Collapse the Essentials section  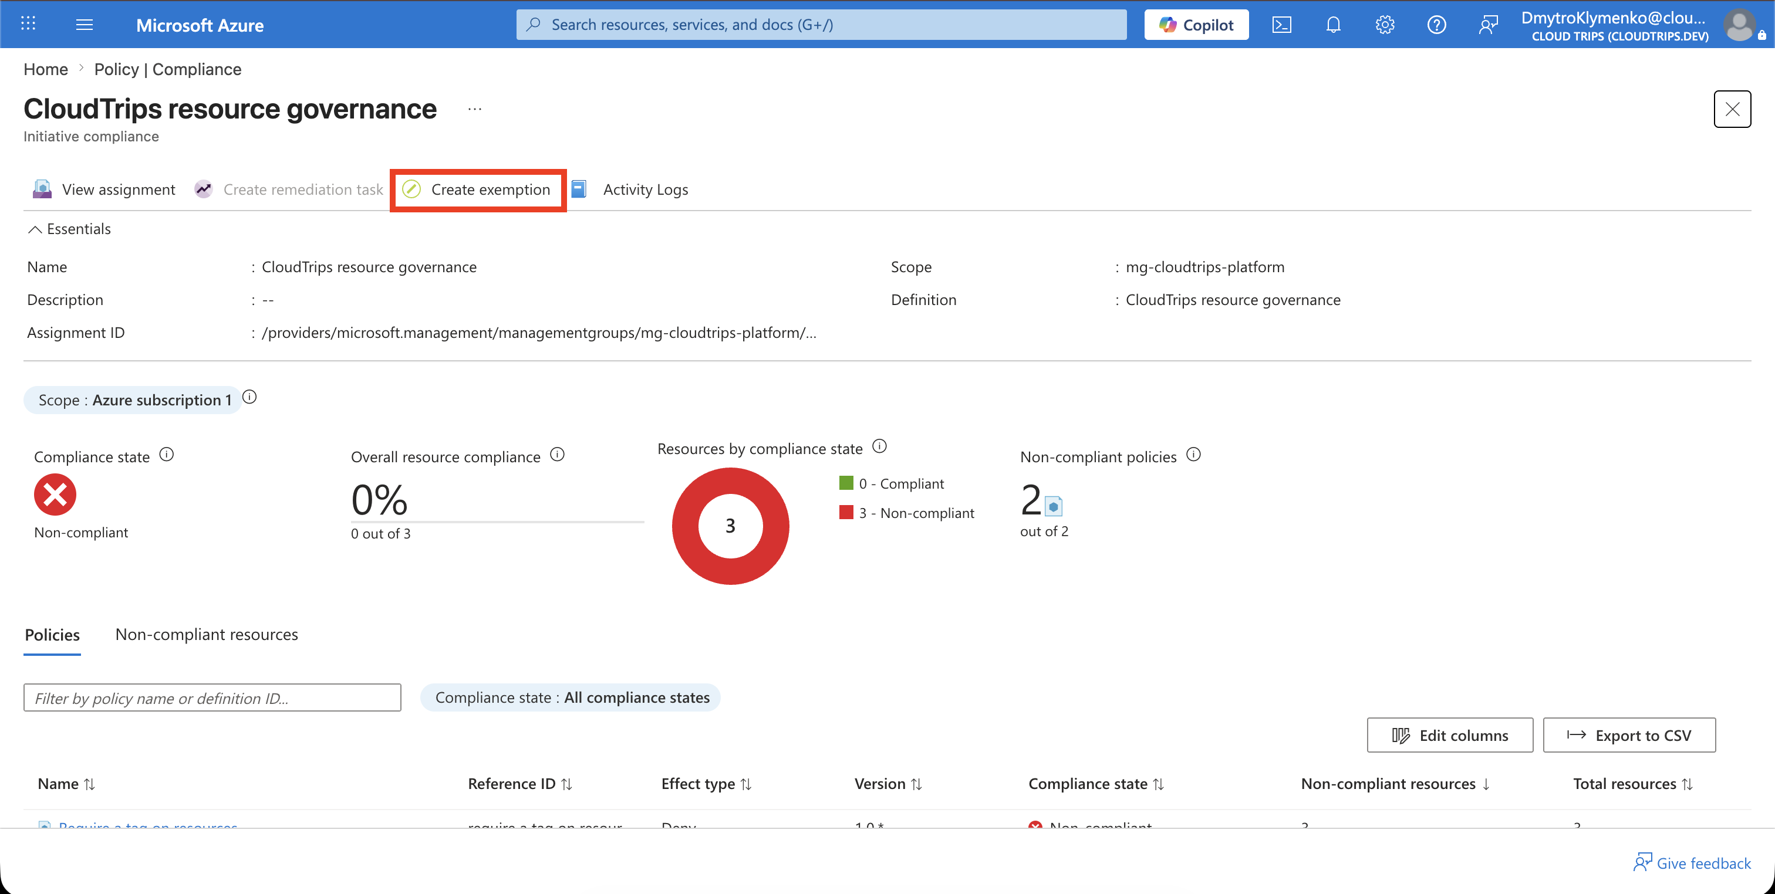[x=69, y=229]
